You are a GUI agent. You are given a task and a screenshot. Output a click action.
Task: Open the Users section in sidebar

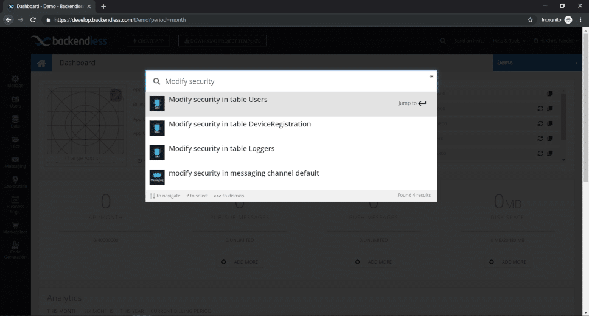point(15,101)
